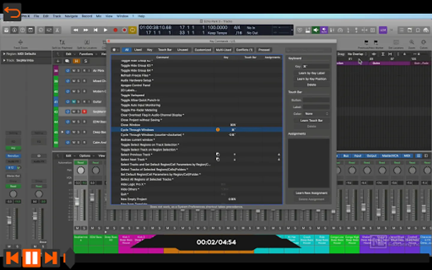Click the Play button in Logic's transport
Image resolution: width=432 pixels, height=270 pixels.
click(x=105, y=30)
